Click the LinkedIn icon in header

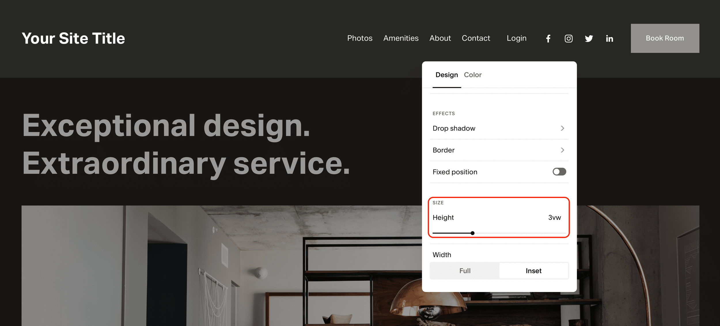click(x=609, y=38)
